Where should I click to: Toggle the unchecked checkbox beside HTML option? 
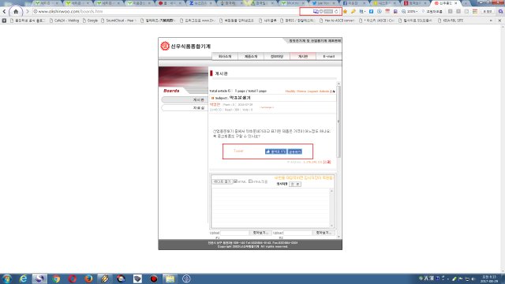point(250,181)
